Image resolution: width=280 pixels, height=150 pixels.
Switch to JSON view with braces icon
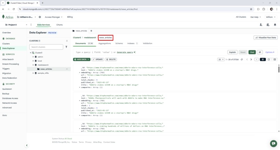click(x=269, y=60)
